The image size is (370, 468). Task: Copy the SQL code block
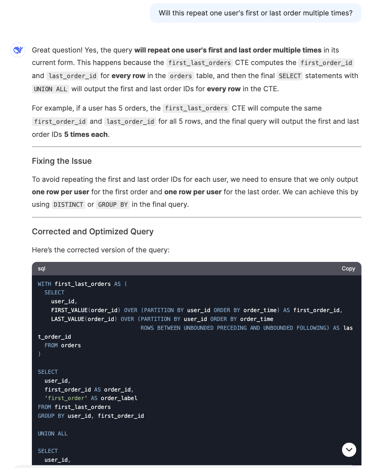tap(348, 268)
